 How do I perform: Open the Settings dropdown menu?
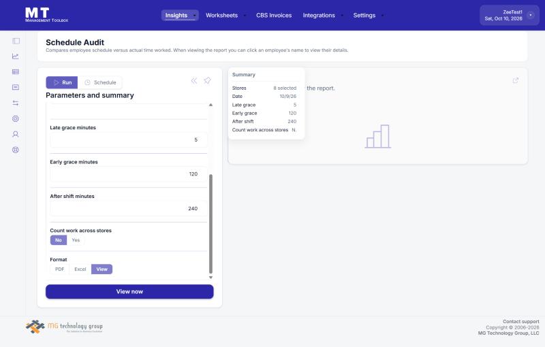tap(368, 15)
